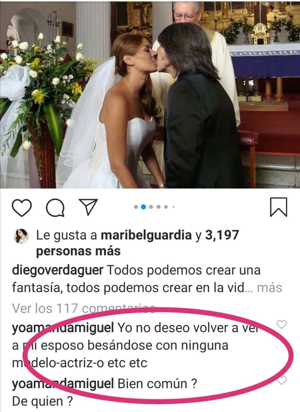The image size is (300, 412).
Task: Tap the wedding kiss photo
Action: 150,95
